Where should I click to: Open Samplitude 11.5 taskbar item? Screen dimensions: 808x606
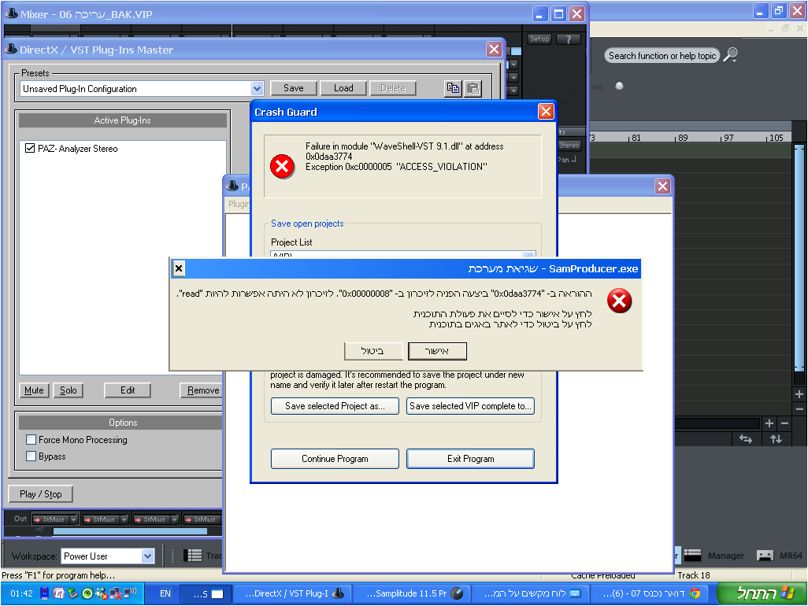pyautogui.click(x=413, y=593)
